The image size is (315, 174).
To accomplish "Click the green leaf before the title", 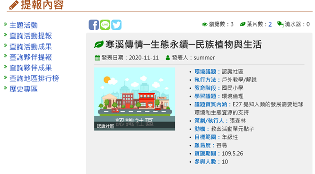I will tap(99, 44).
